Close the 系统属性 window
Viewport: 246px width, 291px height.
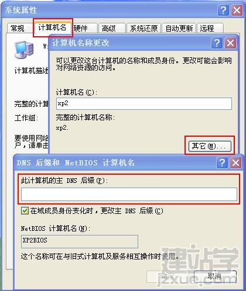237,10
